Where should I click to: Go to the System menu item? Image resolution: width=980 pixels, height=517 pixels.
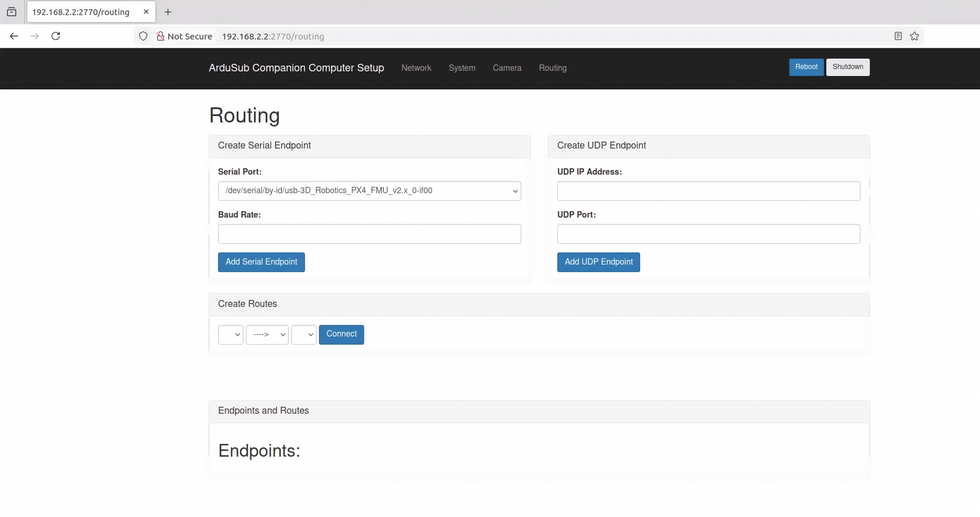[462, 68]
